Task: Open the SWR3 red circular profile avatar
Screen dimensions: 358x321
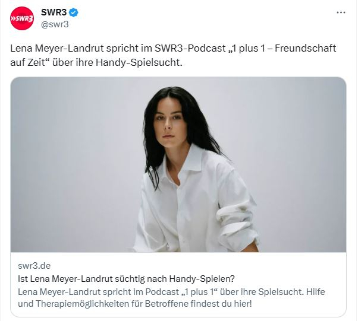Action: tap(22, 18)
